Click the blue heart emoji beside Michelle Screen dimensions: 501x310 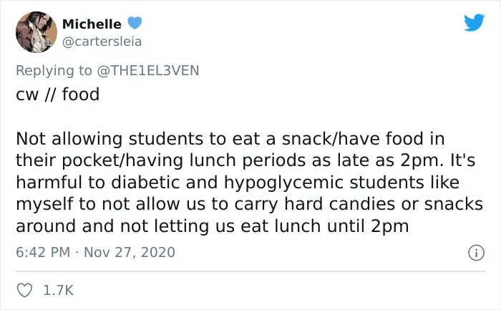click(135, 23)
